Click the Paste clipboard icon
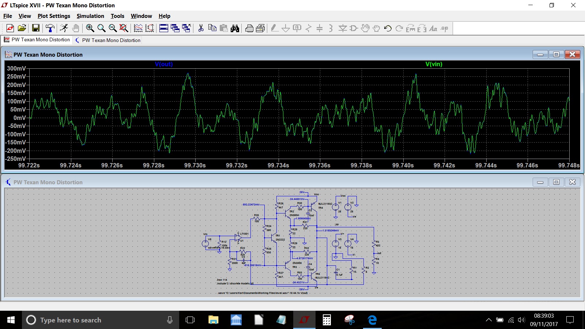 pyautogui.click(x=224, y=28)
